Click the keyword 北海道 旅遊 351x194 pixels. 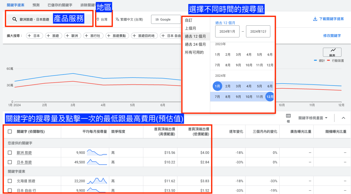pyautogui.click(x=26, y=181)
